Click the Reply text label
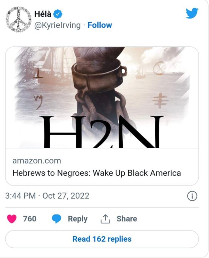Viewport: 209px width, 258px height. pos(78,219)
